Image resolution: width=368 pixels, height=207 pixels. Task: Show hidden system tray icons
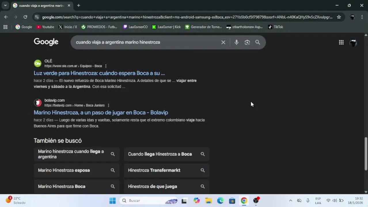291,201
